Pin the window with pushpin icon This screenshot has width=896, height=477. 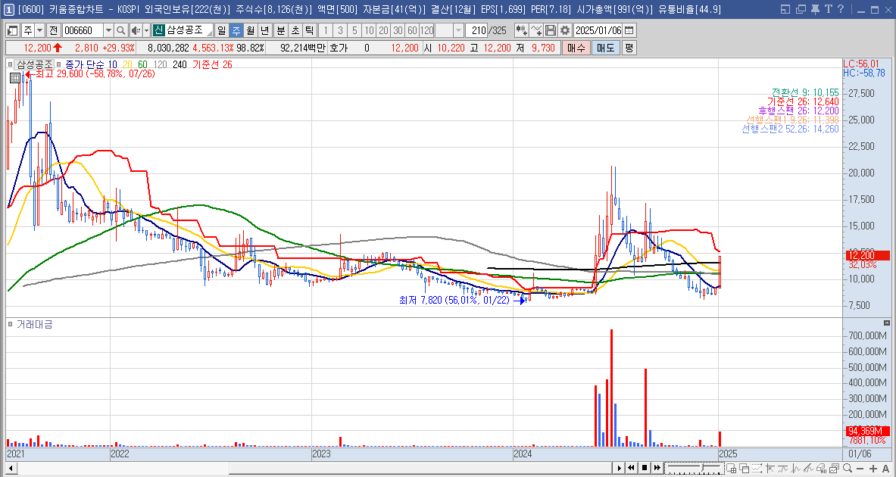816,9
